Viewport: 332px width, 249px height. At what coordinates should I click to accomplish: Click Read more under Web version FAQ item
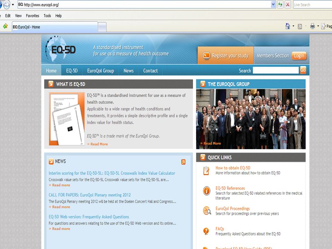pos(59,229)
